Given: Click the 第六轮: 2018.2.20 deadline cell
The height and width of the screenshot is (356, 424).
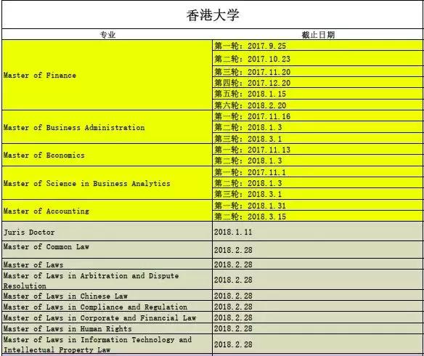Looking at the screenshot, I should click(x=318, y=105).
